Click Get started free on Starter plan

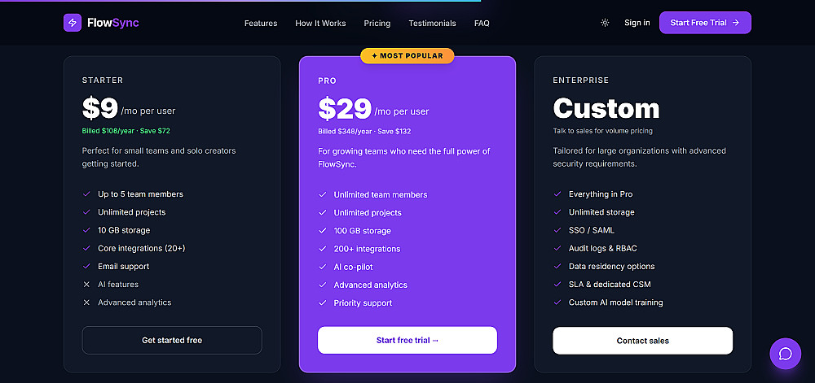[172, 340]
